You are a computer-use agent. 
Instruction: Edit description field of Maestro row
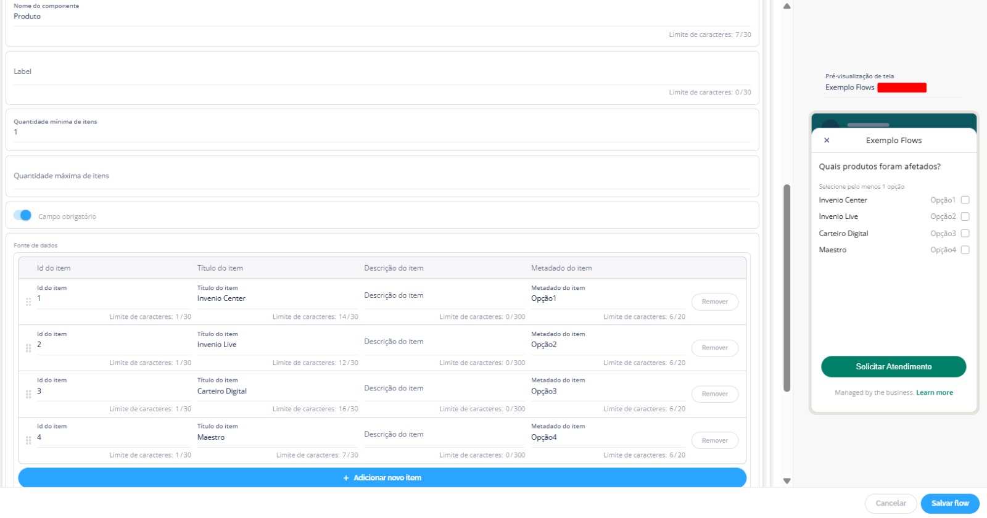[x=444, y=435]
